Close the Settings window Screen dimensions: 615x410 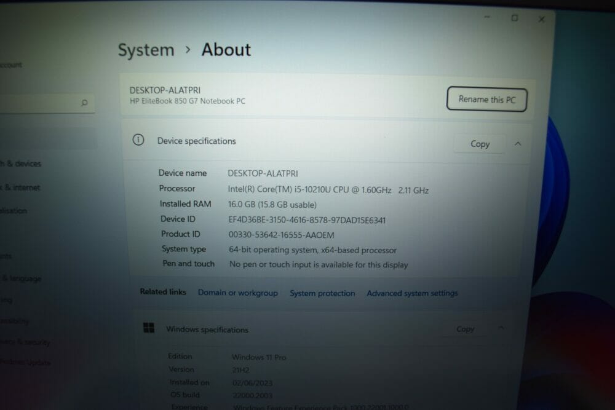point(542,19)
